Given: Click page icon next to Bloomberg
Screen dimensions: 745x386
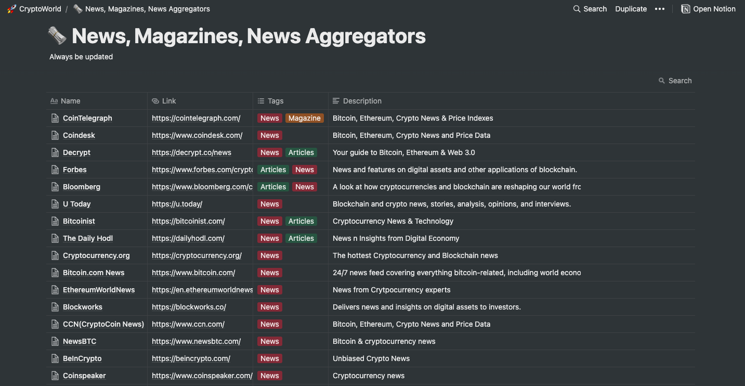Looking at the screenshot, I should tap(55, 187).
